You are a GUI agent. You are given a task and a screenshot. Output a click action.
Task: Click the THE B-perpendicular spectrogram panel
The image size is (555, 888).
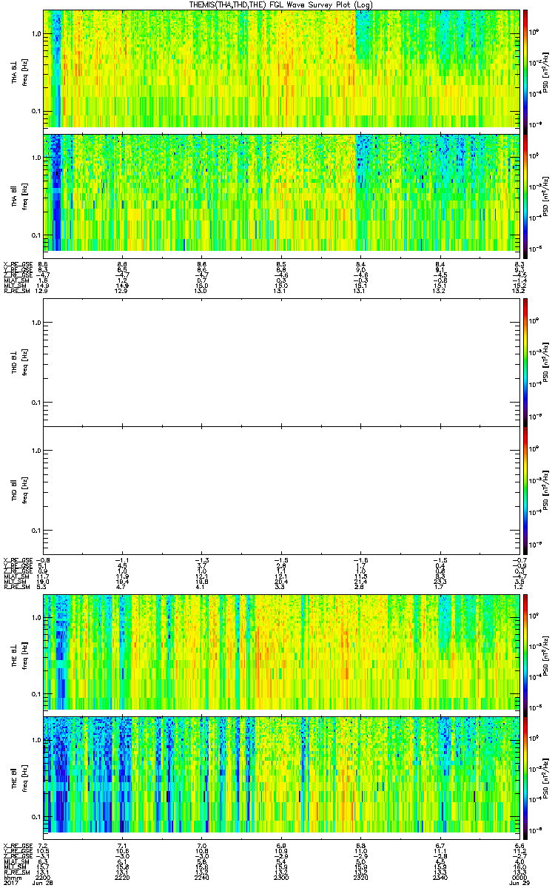(281, 651)
